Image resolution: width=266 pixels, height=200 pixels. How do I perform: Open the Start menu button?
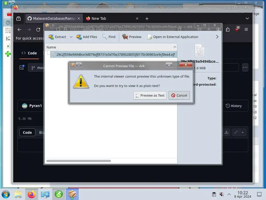tap(6, 194)
